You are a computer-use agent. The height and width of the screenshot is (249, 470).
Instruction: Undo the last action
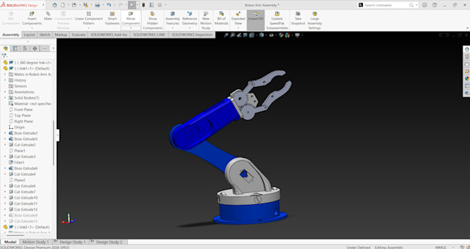point(109,5)
